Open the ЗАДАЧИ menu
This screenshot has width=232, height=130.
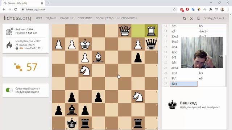[x=51, y=18]
